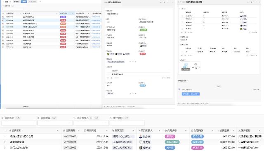
Task: Click the 30,000,000.00 contract amount cell
Action: 227,142
